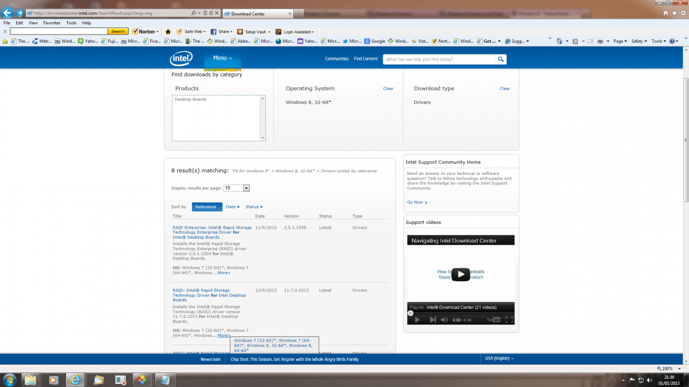Expand the Intel Menu dropdown
Screen dimensions: 689x387
click(223, 58)
